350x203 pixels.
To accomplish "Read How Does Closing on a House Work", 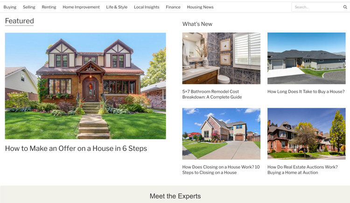I will pyautogui.click(x=221, y=170).
